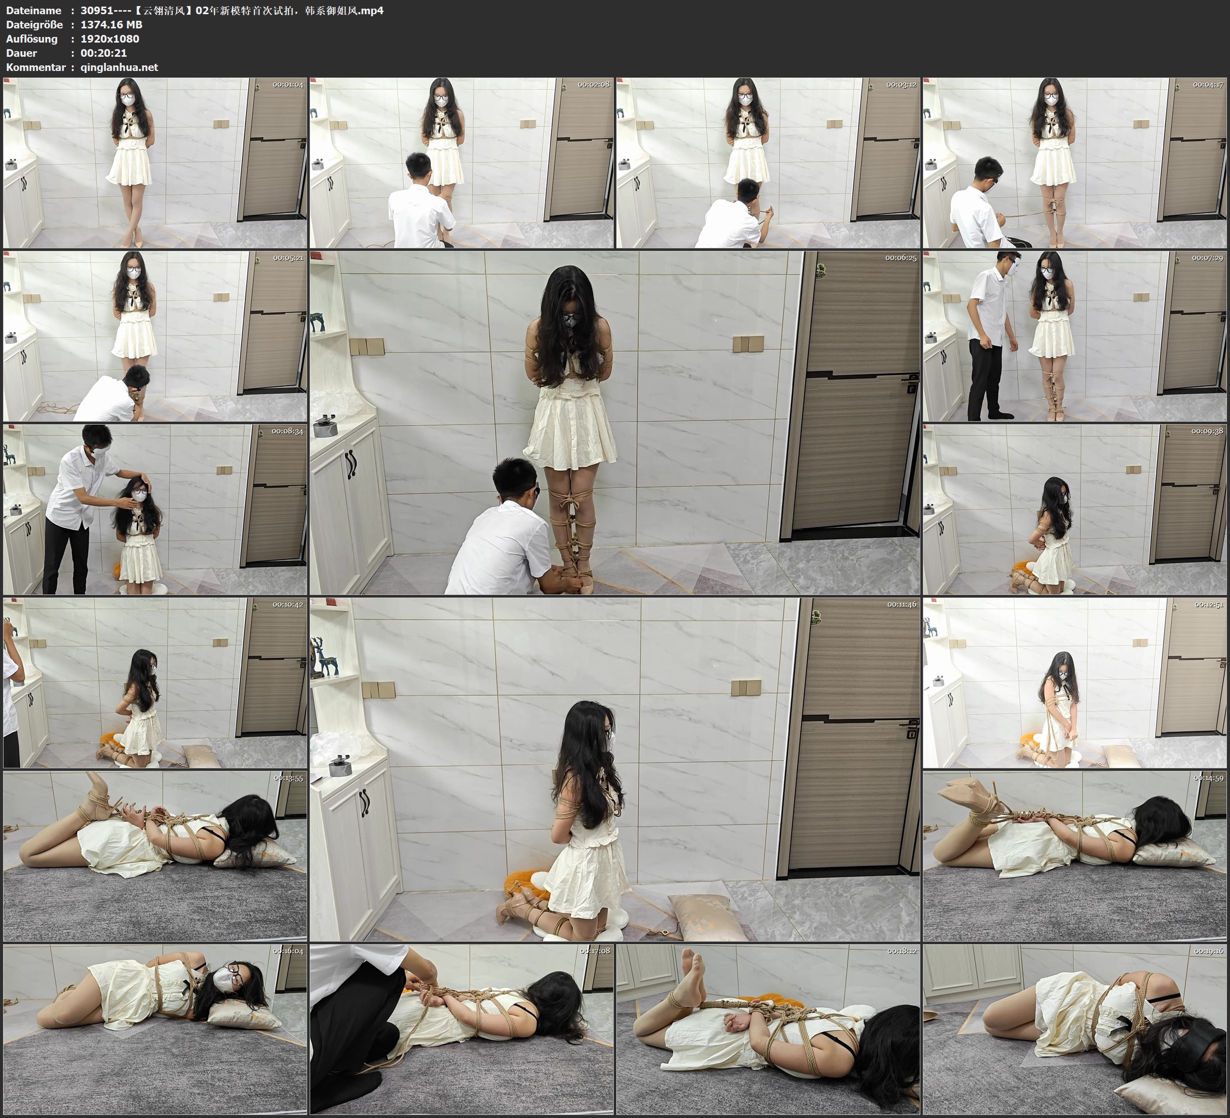
Task: Click the frame stamped 00:04:17
Action: coord(1075,163)
